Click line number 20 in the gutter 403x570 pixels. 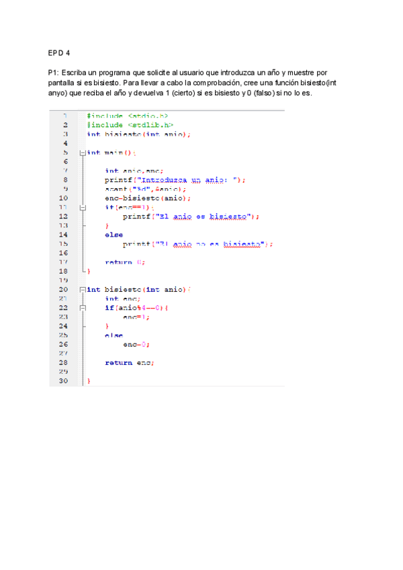click(x=63, y=290)
